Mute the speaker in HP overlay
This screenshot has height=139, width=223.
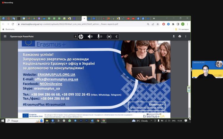click(90, 36)
